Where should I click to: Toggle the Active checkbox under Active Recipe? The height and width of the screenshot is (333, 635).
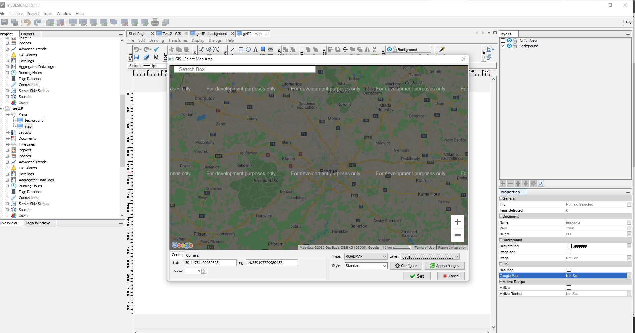(569, 288)
